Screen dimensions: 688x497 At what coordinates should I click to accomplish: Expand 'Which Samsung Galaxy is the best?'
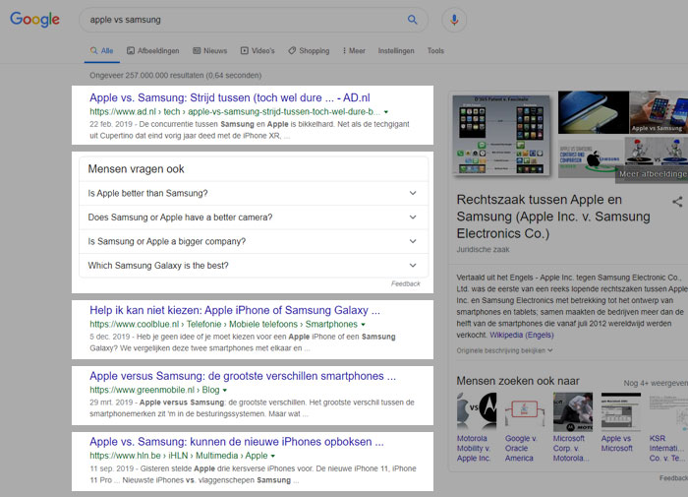254,266
